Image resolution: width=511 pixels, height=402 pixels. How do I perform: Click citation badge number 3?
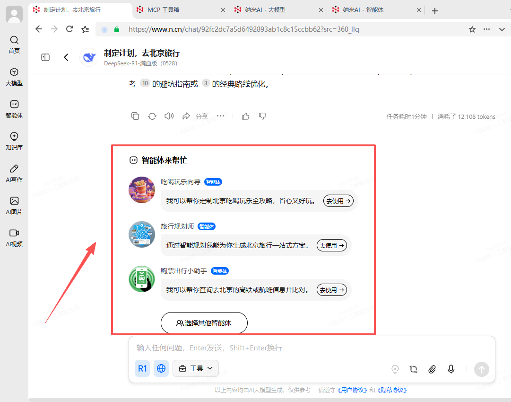point(205,83)
